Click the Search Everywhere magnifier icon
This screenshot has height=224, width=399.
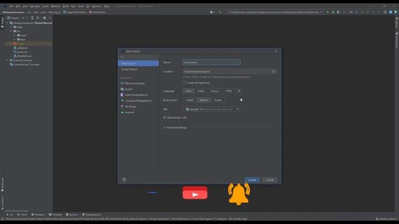coord(385,12)
